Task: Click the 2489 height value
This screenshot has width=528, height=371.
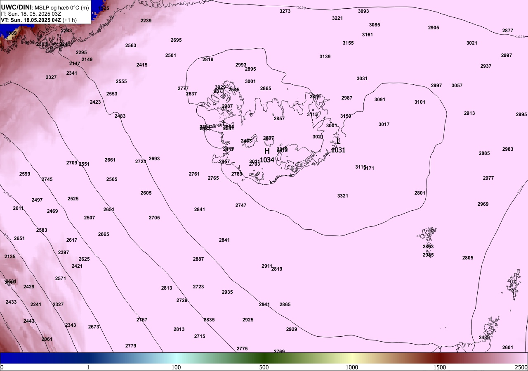Action: coord(484,338)
